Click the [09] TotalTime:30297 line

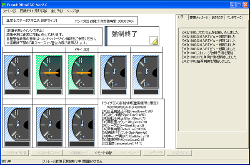point(124,129)
